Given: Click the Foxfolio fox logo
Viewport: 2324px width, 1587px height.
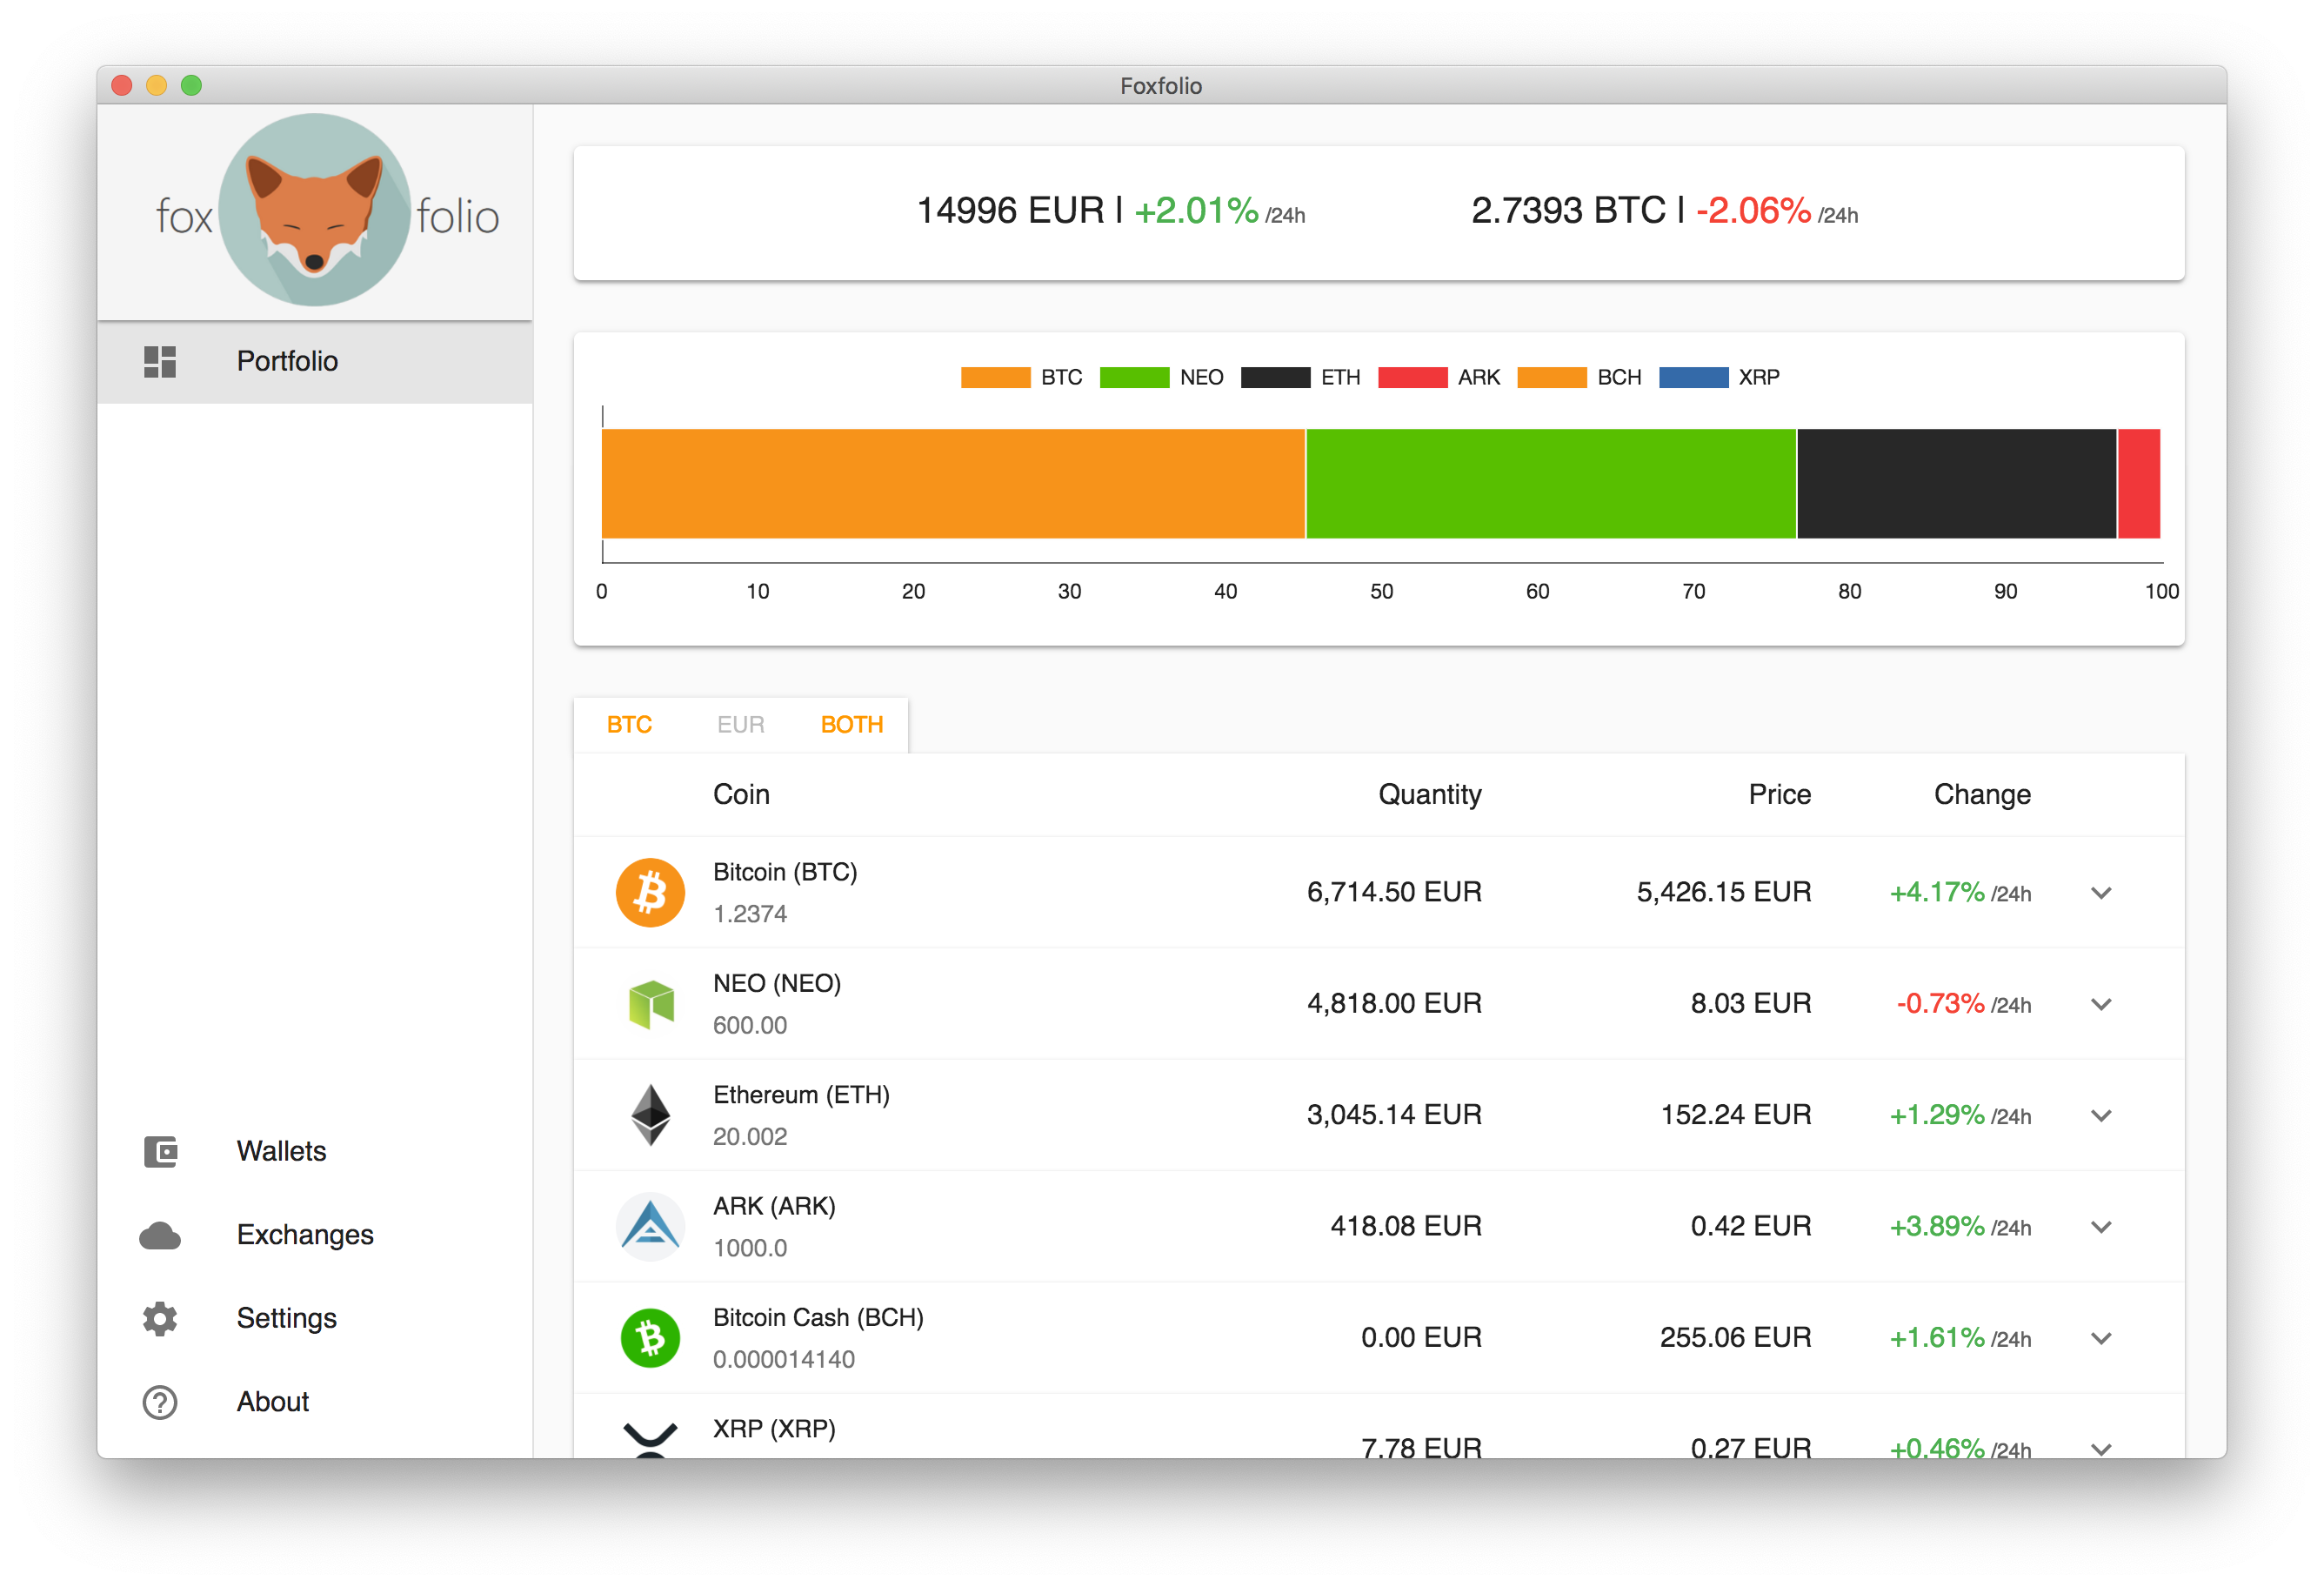Looking at the screenshot, I should click(x=315, y=209).
